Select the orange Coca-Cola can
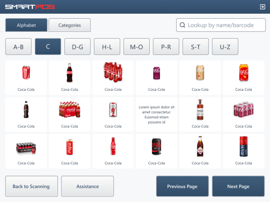The height and width of the screenshot is (202, 270). (x=243, y=77)
